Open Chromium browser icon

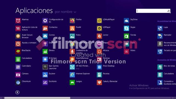tap(18, 82)
